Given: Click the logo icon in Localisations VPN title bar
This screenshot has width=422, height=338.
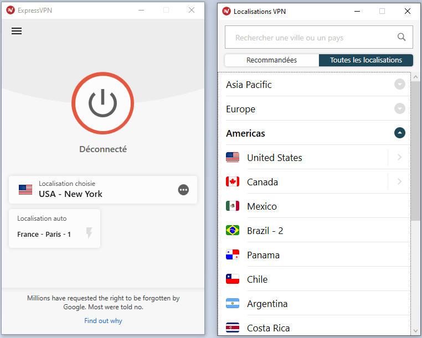Looking at the screenshot, I should tap(227, 11).
